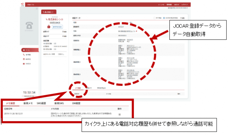Click the red padlock icon under the phone number
This screenshot has height=135, width=228.
click(49, 27)
